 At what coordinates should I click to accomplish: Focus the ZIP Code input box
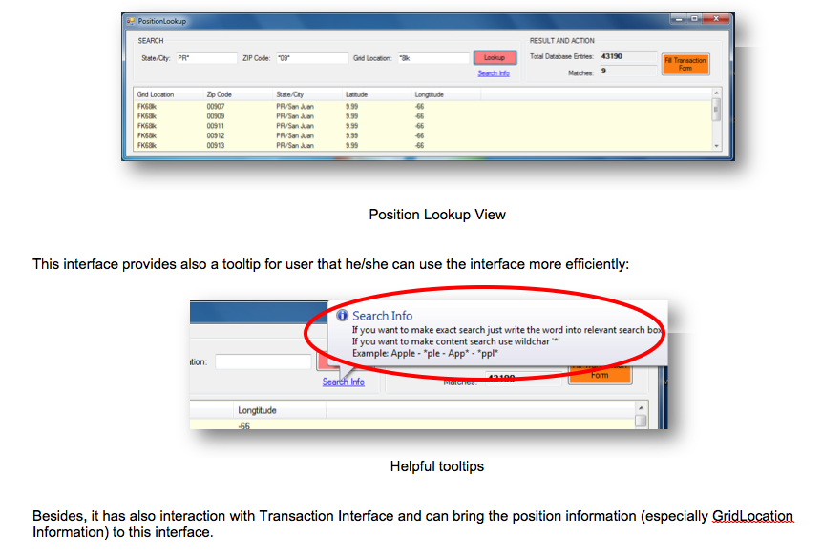[311, 58]
